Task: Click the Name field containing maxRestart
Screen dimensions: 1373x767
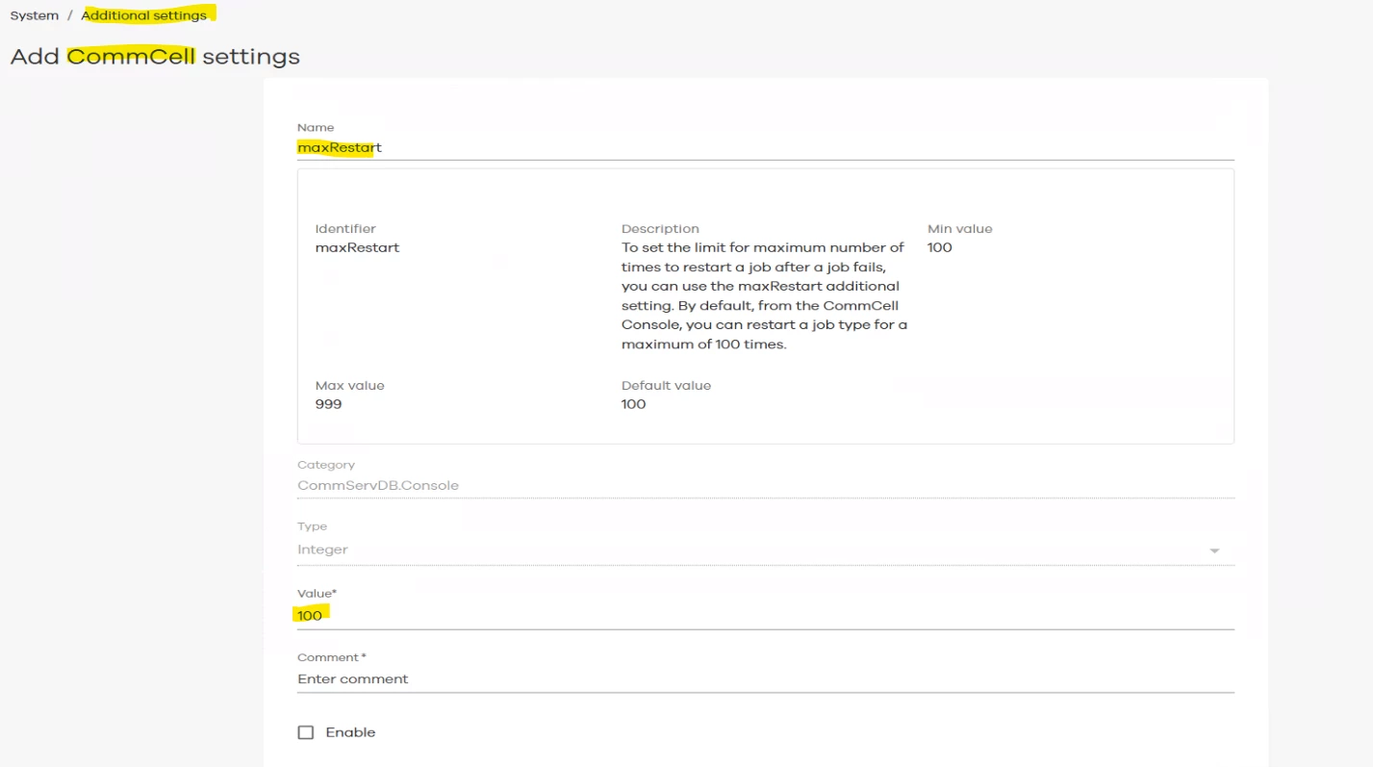Action: click(x=765, y=147)
